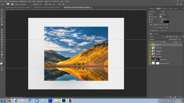Open the font style dropdown
This screenshot has height=103, width=184.
[166, 12]
